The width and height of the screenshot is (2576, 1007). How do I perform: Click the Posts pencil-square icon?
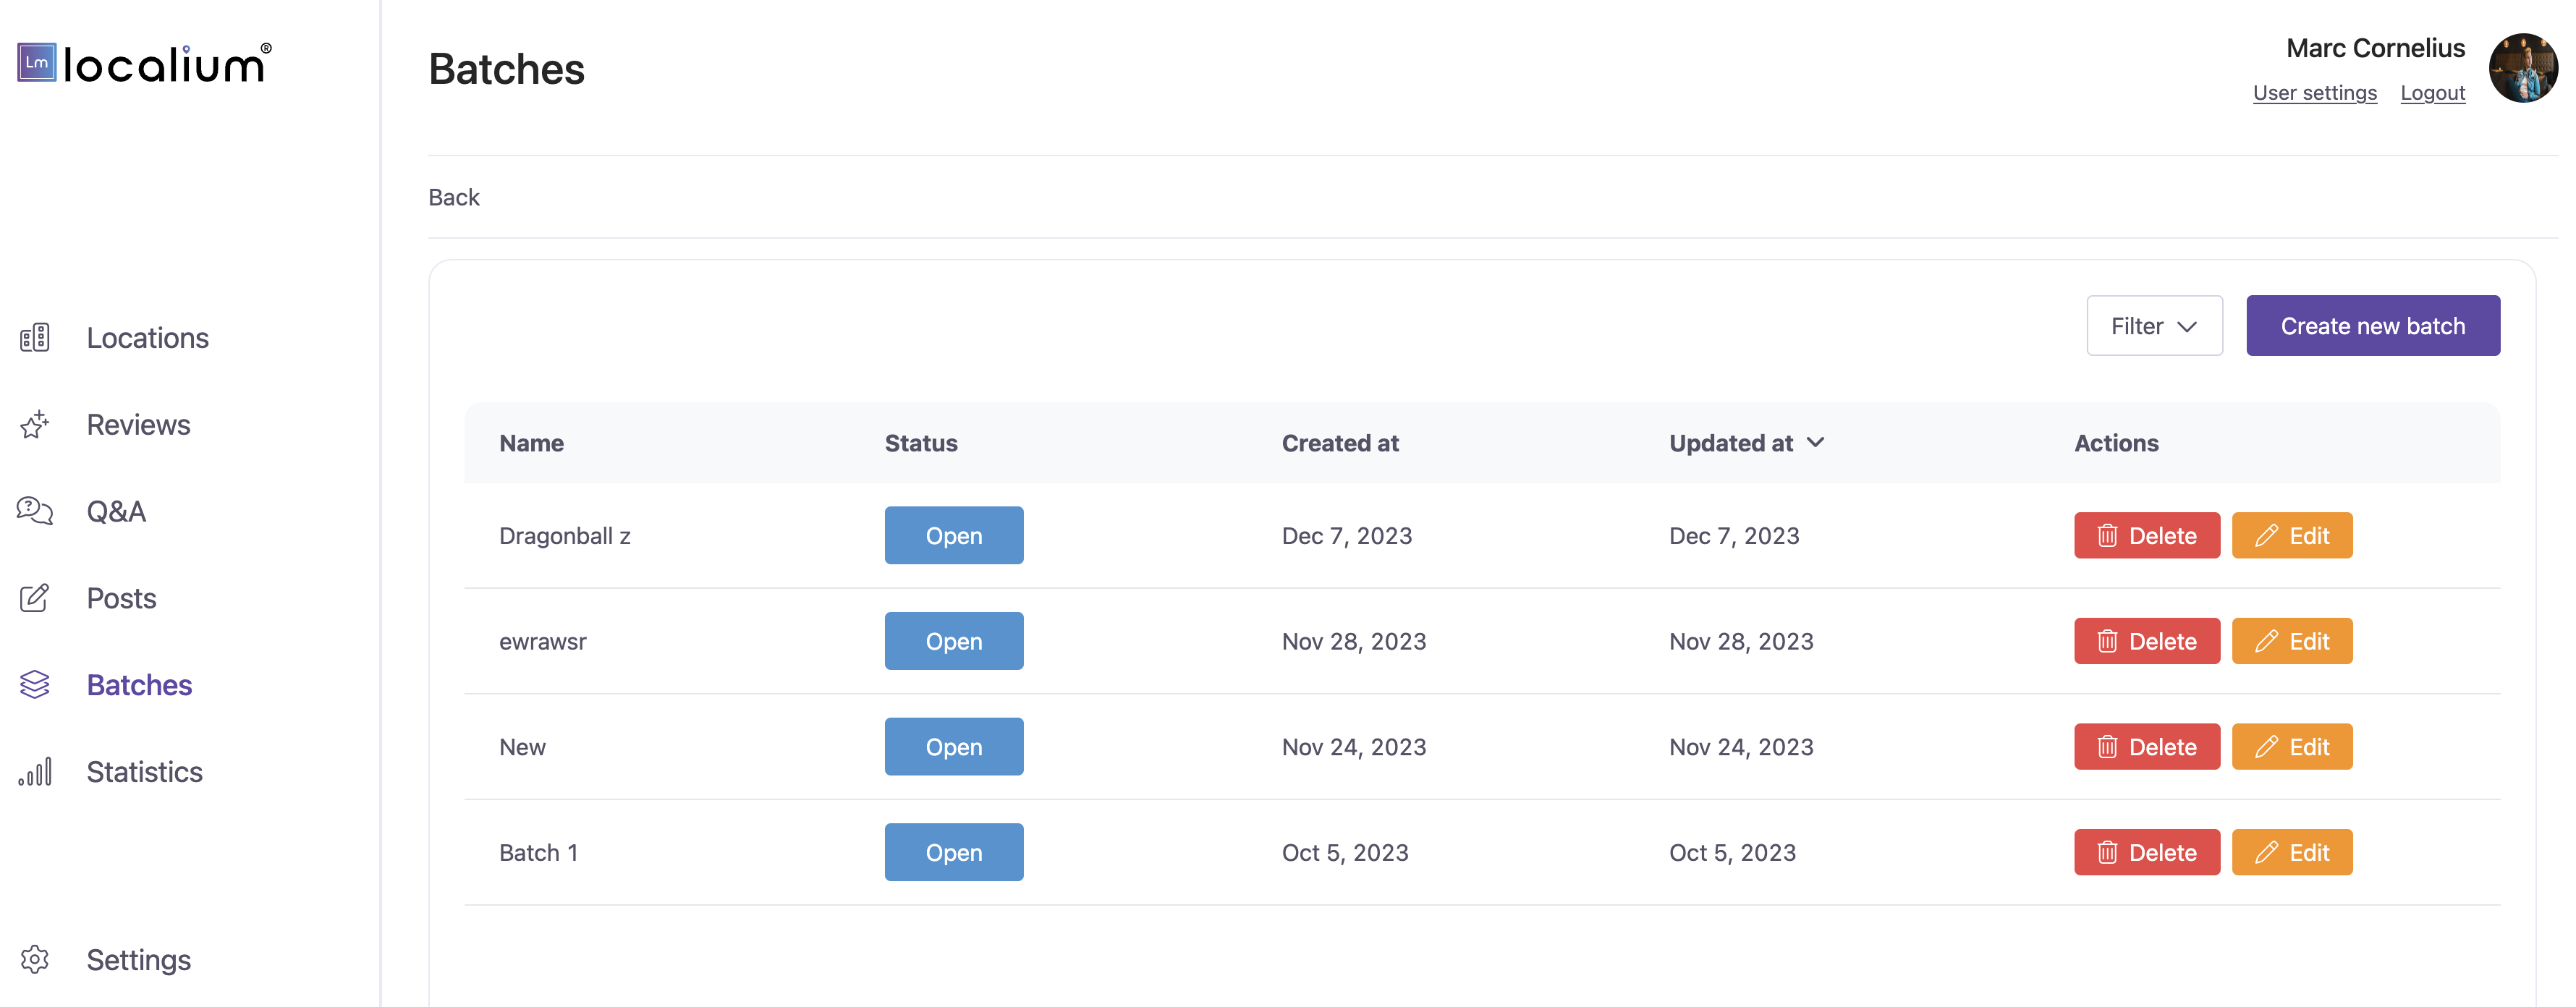coord(35,598)
